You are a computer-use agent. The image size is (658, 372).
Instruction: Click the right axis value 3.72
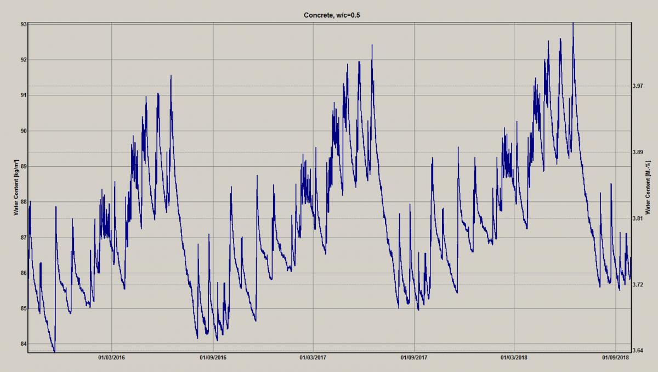coord(638,285)
